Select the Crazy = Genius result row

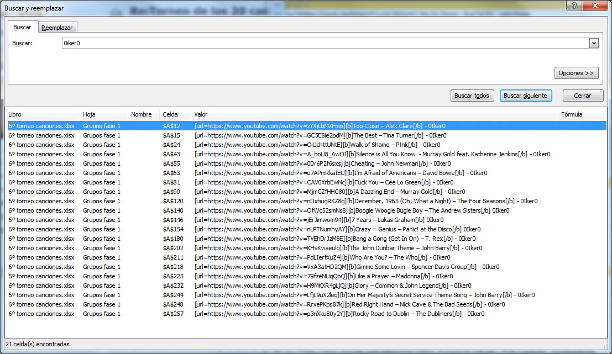point(307,229)
